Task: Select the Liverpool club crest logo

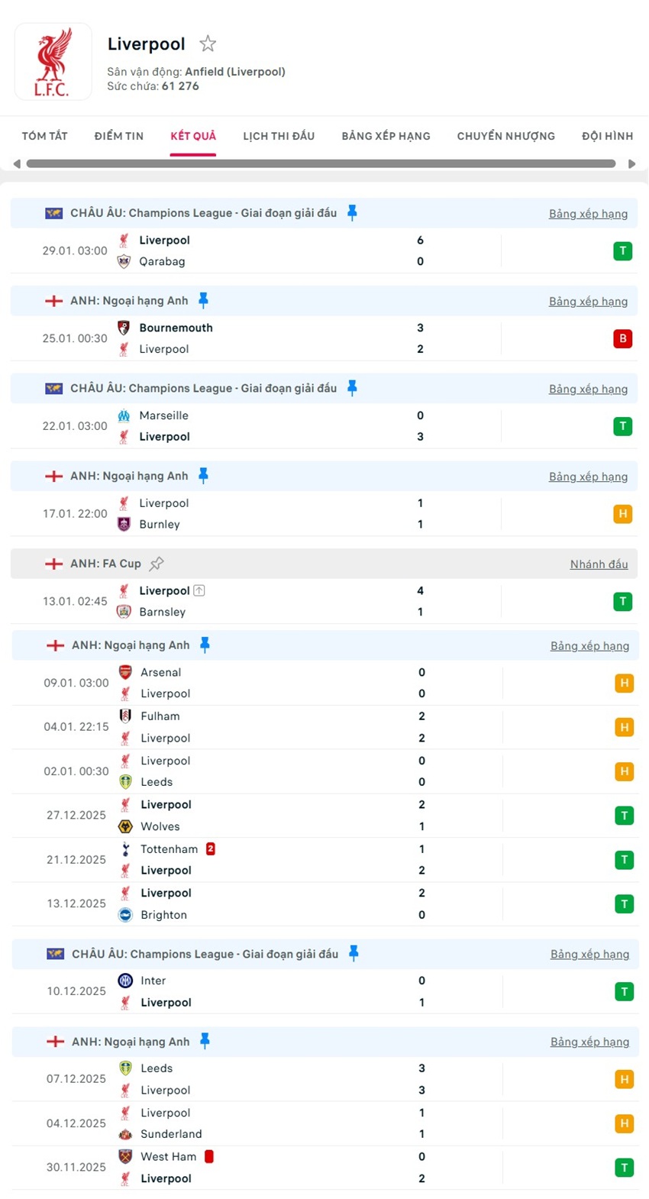Action: tap(53, 61)
